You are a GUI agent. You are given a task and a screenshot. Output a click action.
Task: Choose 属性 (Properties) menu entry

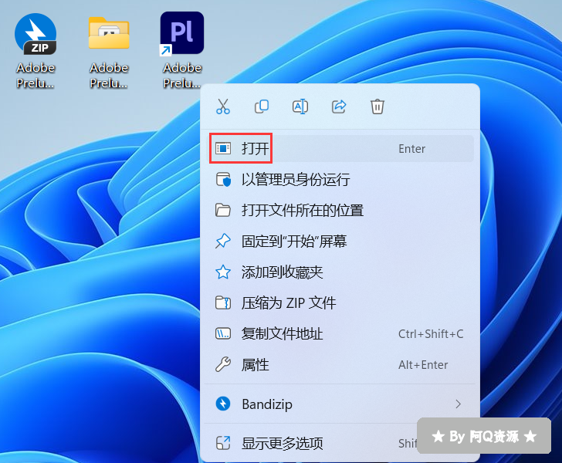[340, 365]
